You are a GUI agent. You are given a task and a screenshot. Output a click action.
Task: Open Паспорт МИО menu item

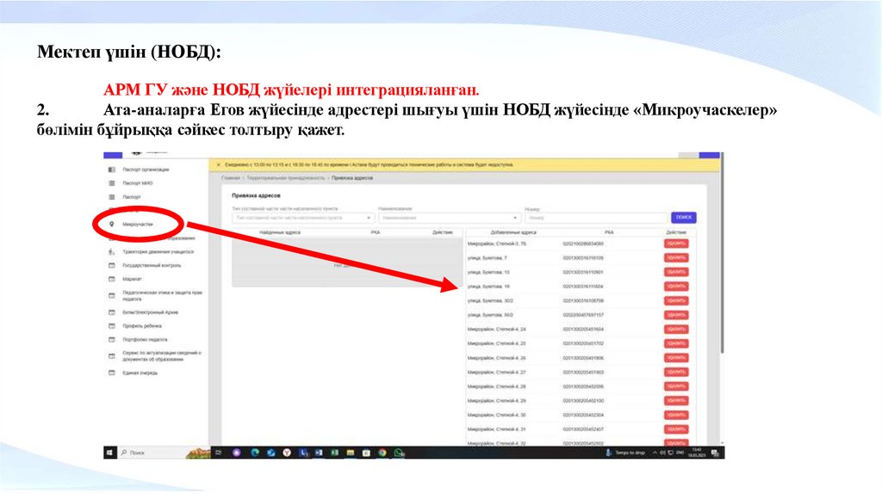click(x=138, y=183)
